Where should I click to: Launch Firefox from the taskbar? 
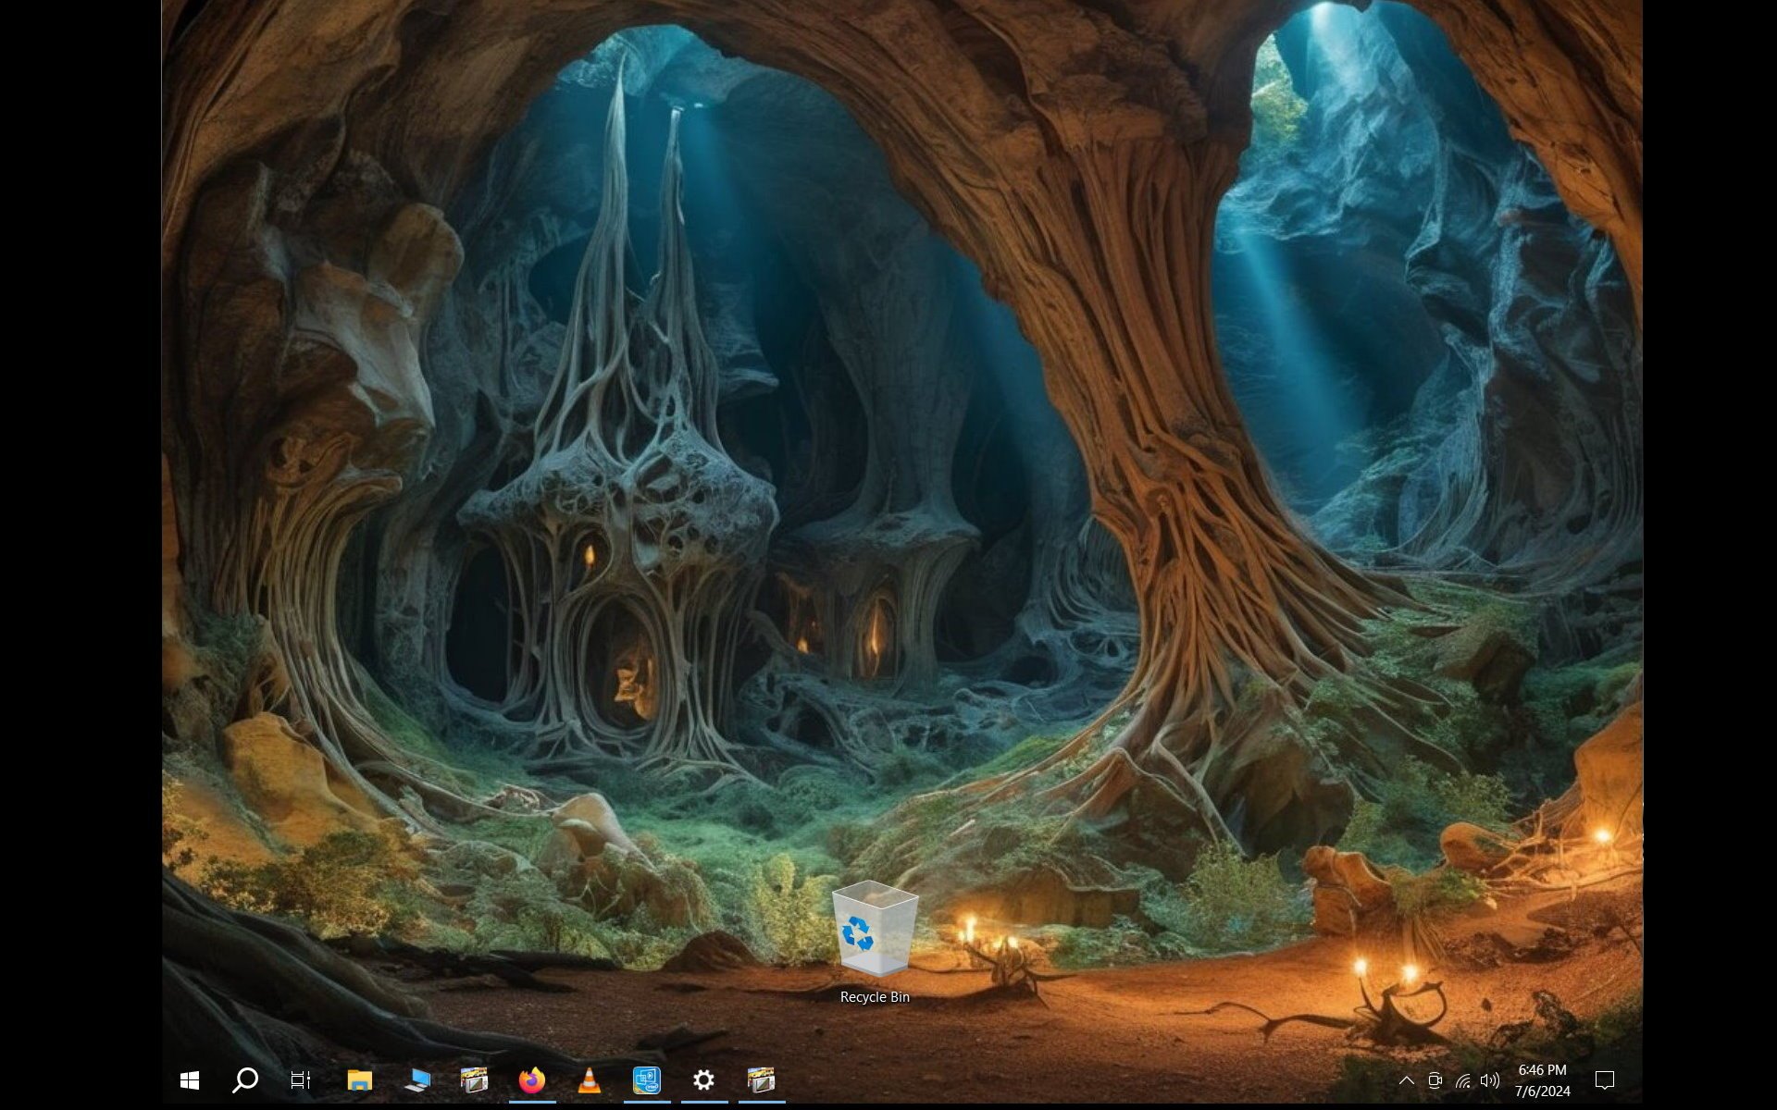tap(530, 1079)
